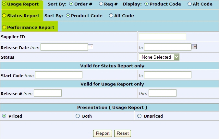Select Unpriced presentation option

tap(140, 116)
